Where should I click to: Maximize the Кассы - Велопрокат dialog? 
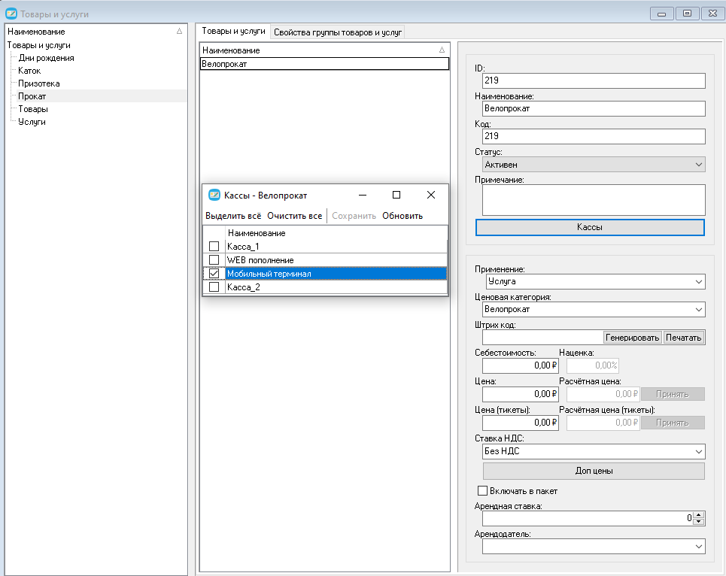tap(396, 195)
